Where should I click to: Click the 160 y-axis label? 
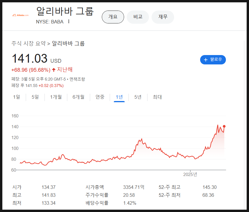[x=15, y=116]
